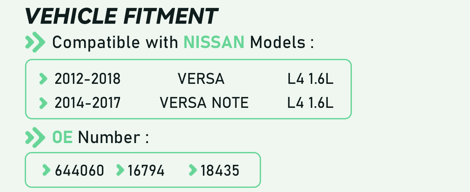470x192 pixels.
Task: Click L4 1.6L engine in VERSA NOTE row
Action: pos(310,103)
